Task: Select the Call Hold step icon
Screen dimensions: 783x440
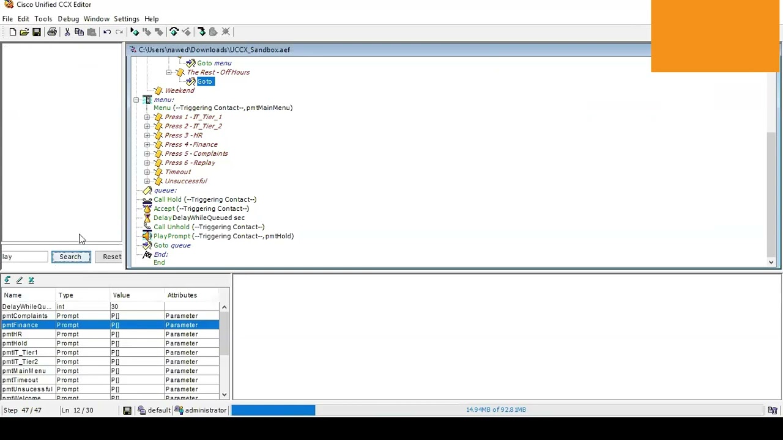Action: click(x=147, y=199)
